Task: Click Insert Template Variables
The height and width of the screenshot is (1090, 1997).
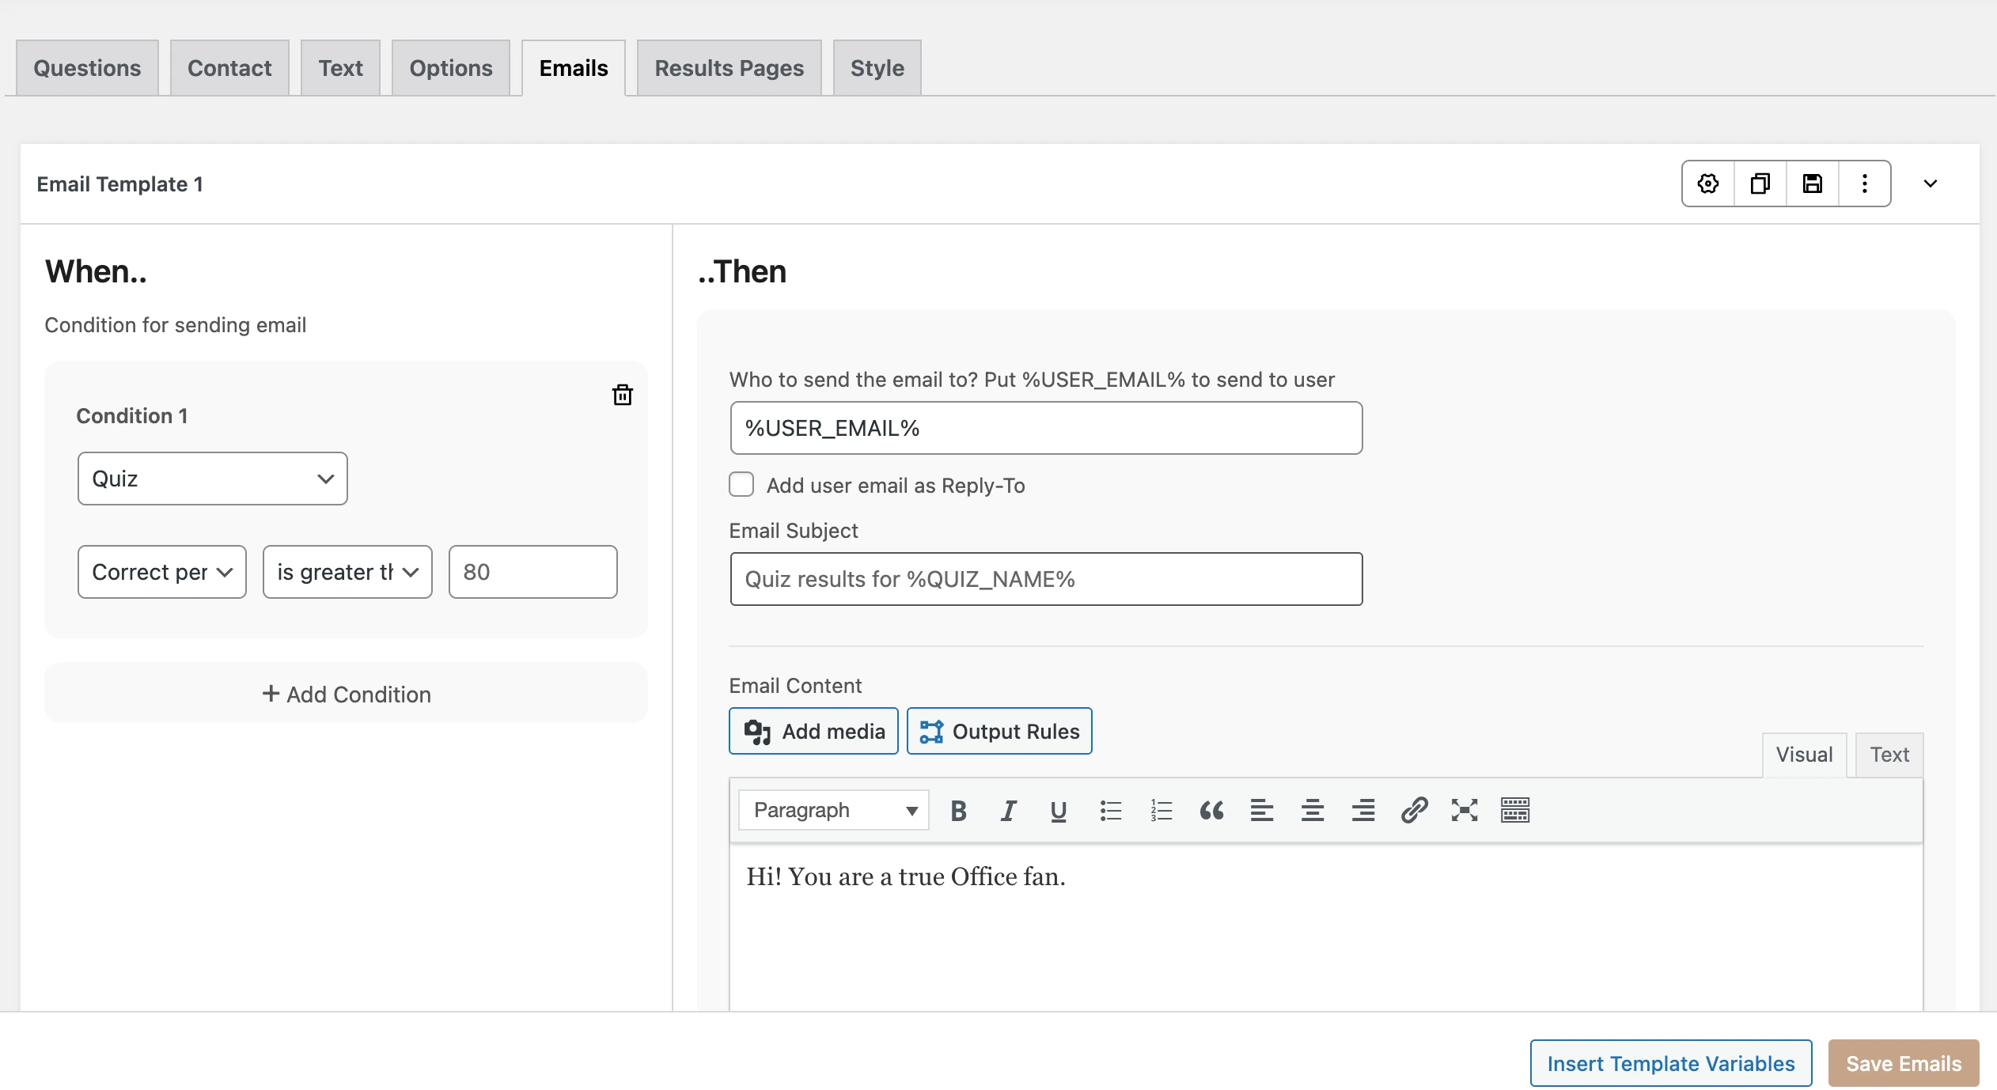Action: pos(1669,1062)
